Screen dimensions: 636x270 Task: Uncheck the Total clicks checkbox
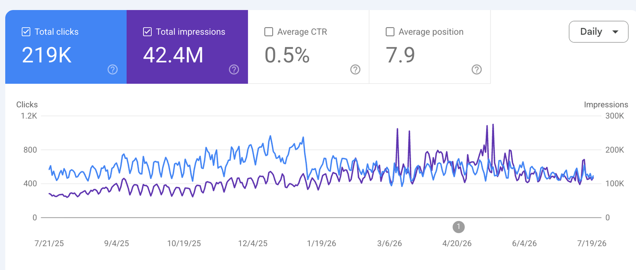pyautogui.click(x=26, y=32)
